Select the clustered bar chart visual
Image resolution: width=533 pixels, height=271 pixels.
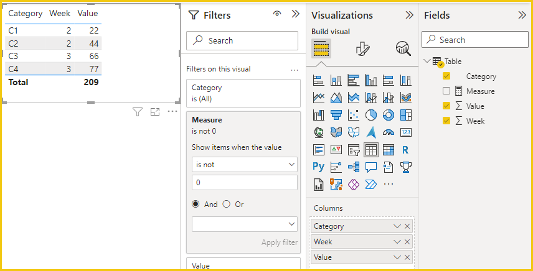click(354, 80)
